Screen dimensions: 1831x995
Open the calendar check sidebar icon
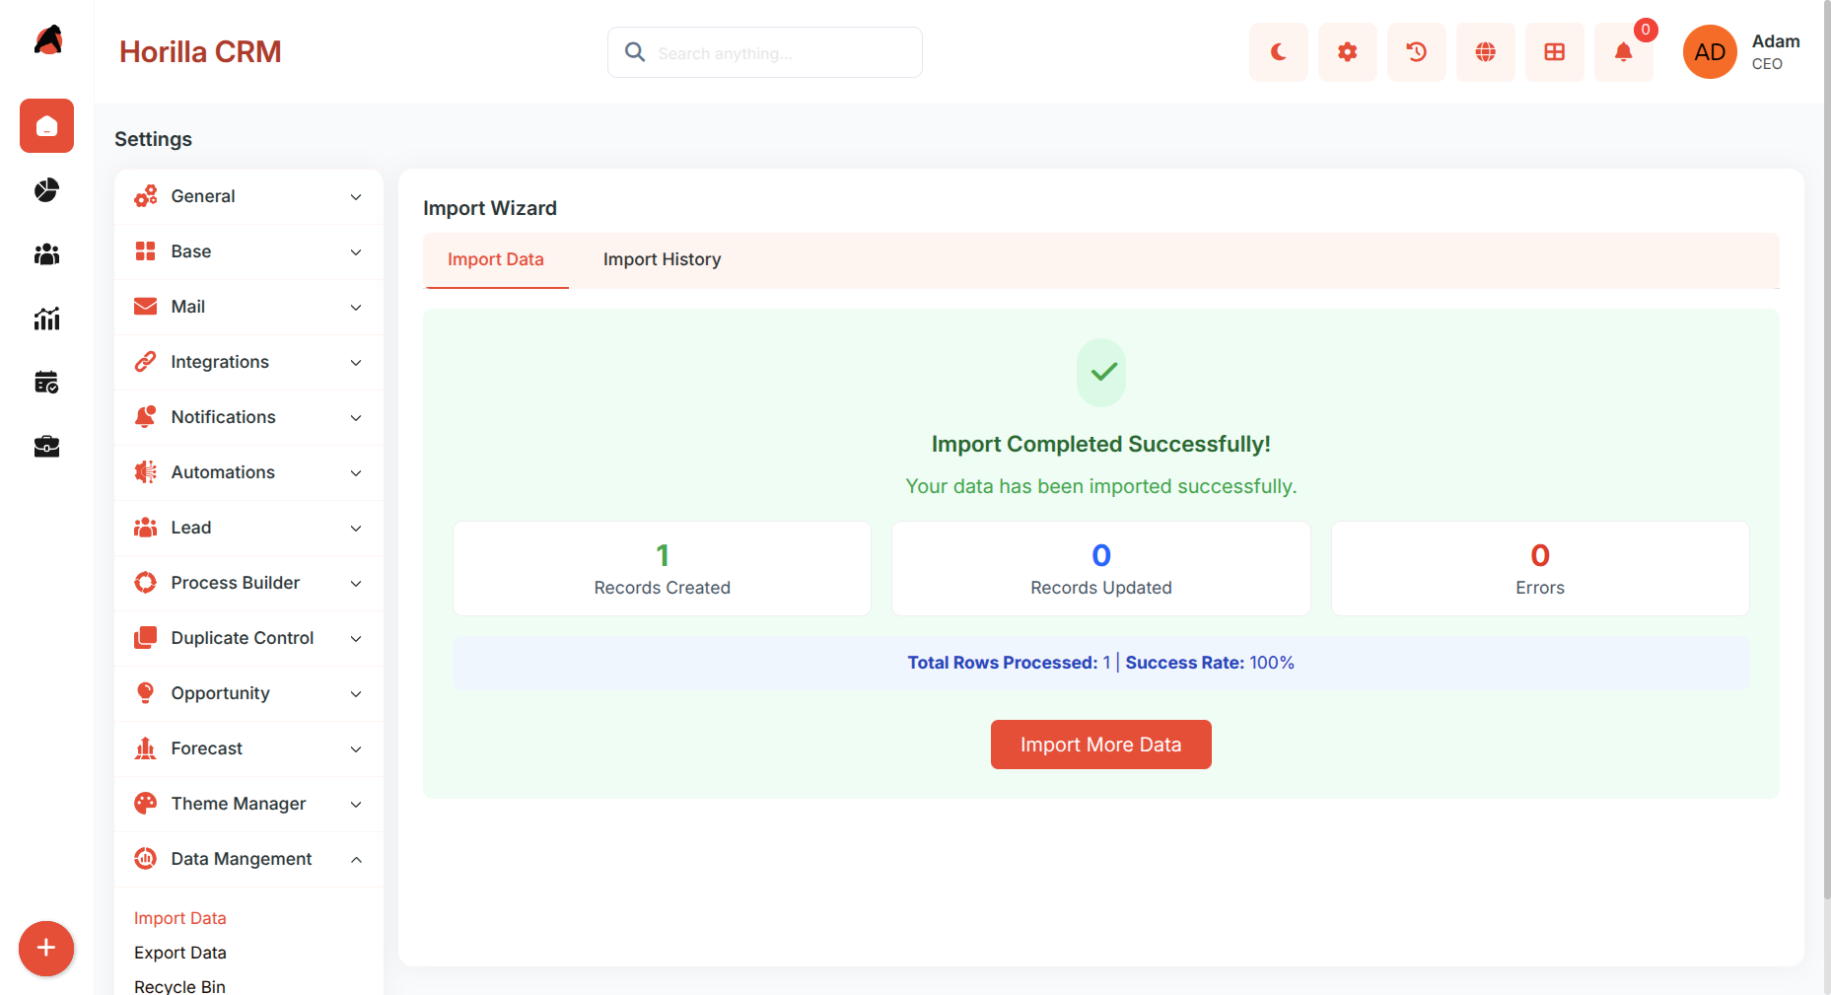pyautogui.click(x=46, y=383)
